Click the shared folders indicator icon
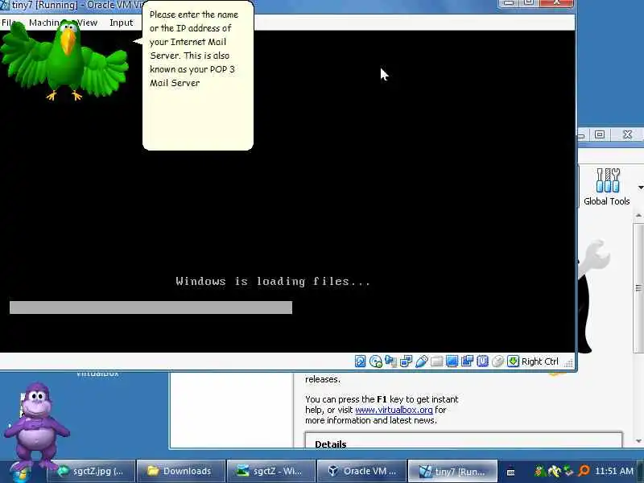 pos(436,361)
